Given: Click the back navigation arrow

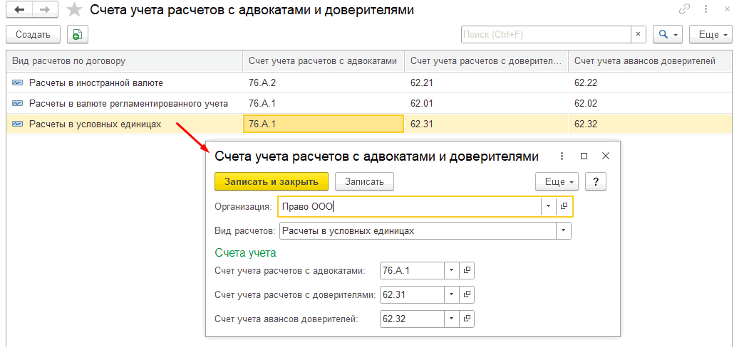Looking at the screenshot, I should click(x=19, y=10).
